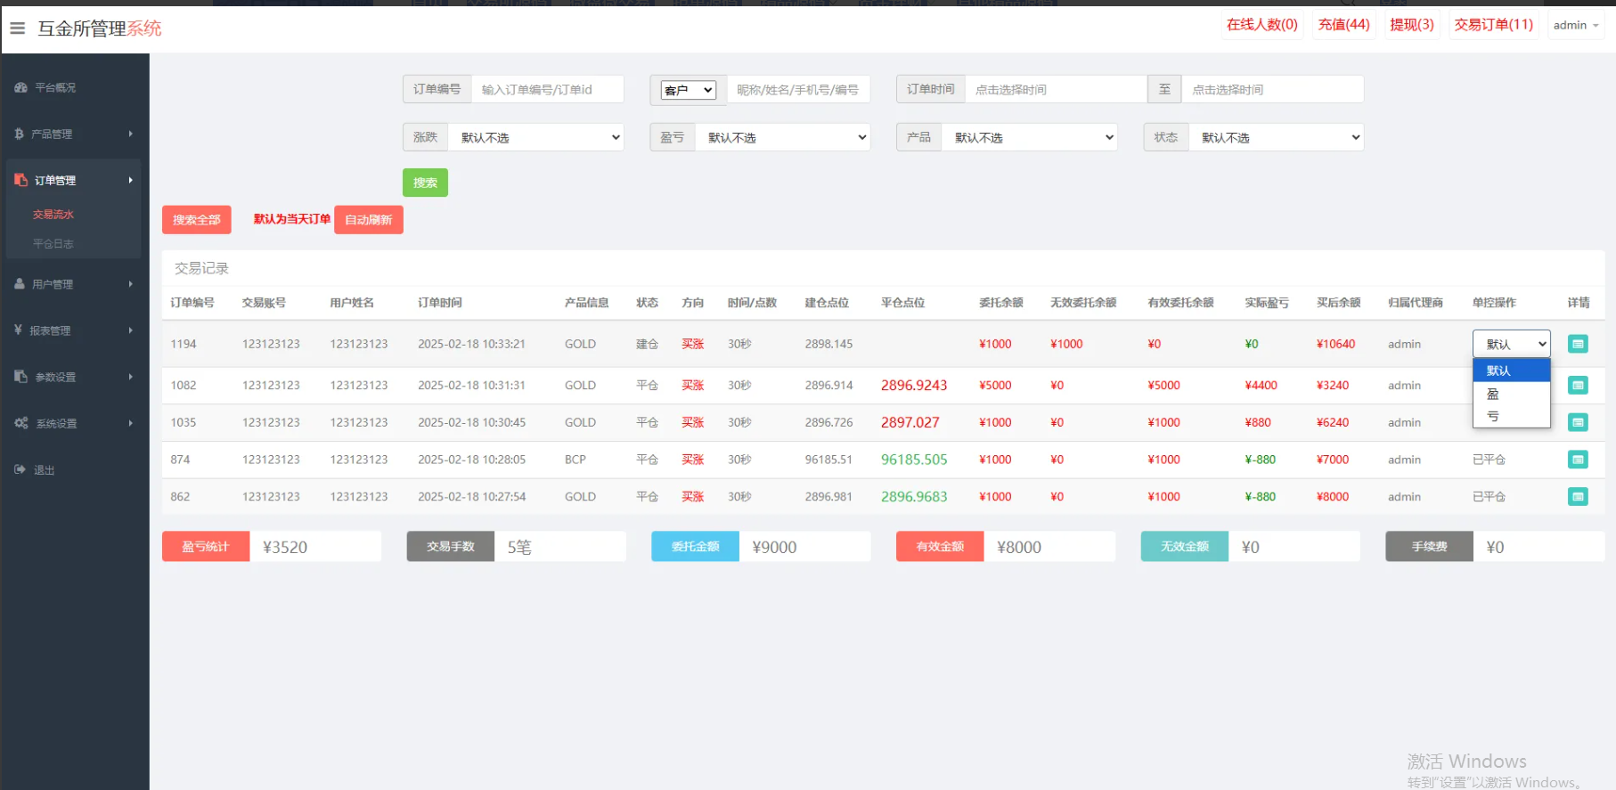This screenshot has width=1616, height=790.
Task: Click the 平台概况 dashboard sidebar item
Action: tap(55, 88)
